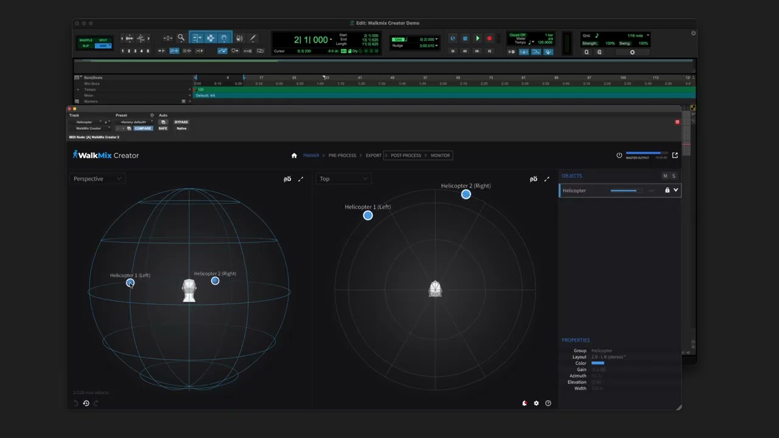Select Grid edit mode
This screenshot has width=779, height=438.
(x=103, y=46)
